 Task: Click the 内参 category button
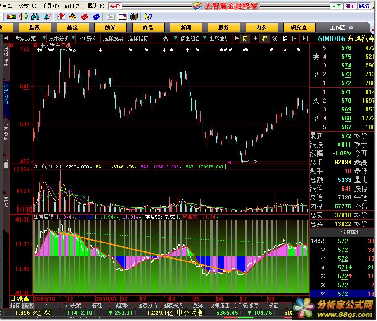coord(262,28)
